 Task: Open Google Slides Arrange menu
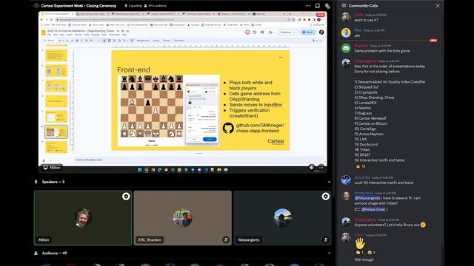pos(96,35)
